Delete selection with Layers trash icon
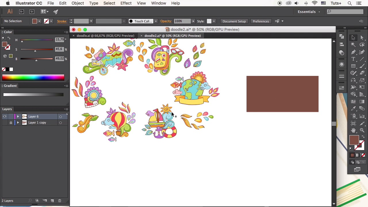This screenshot has width=368, height=207. (60, 201)
